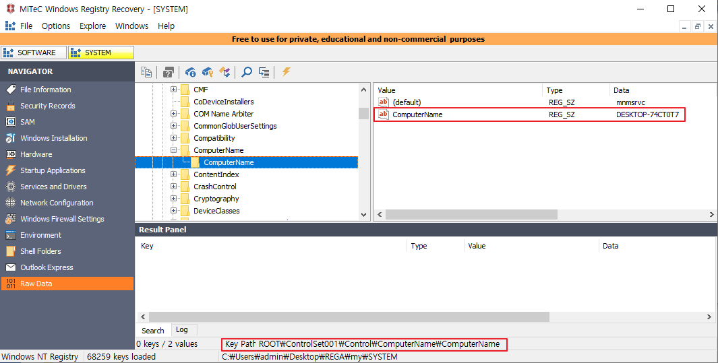The width and height of the screenshot is (718, 363).
Task: Open the Hardware navigator section
Action: pos(67,154)
